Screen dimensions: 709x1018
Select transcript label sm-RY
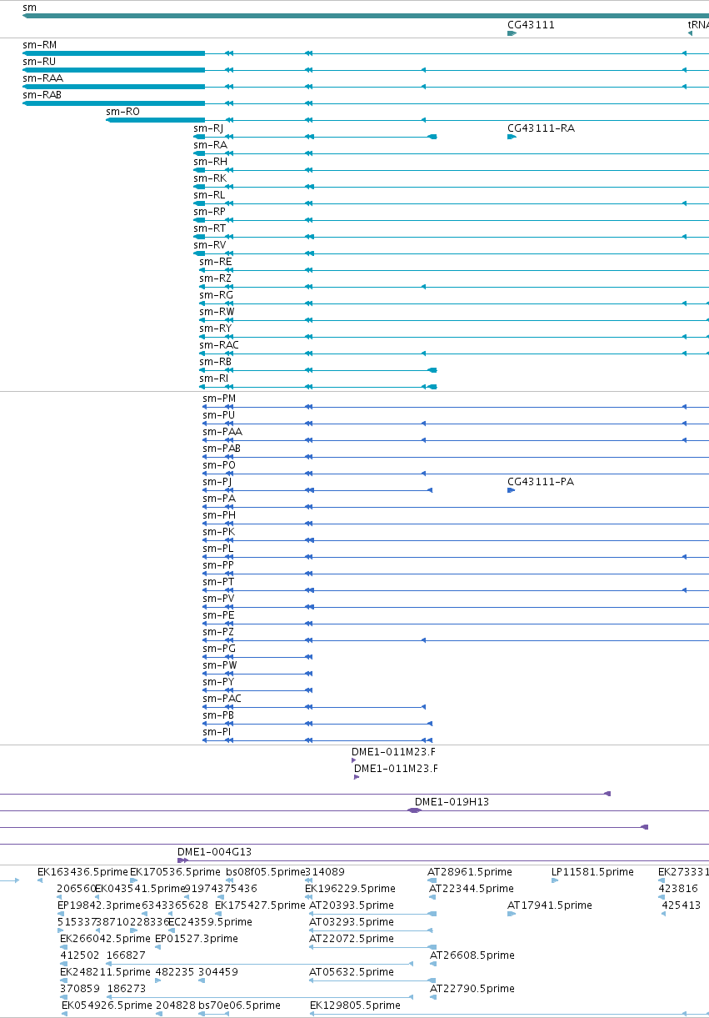click(216, 328)
